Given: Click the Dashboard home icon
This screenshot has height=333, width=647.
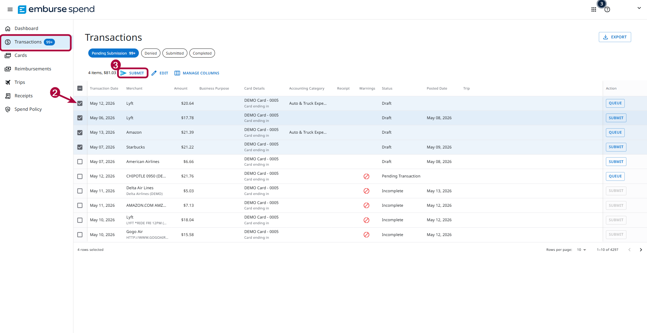Looking at the screenshot, I should [8, 29].
